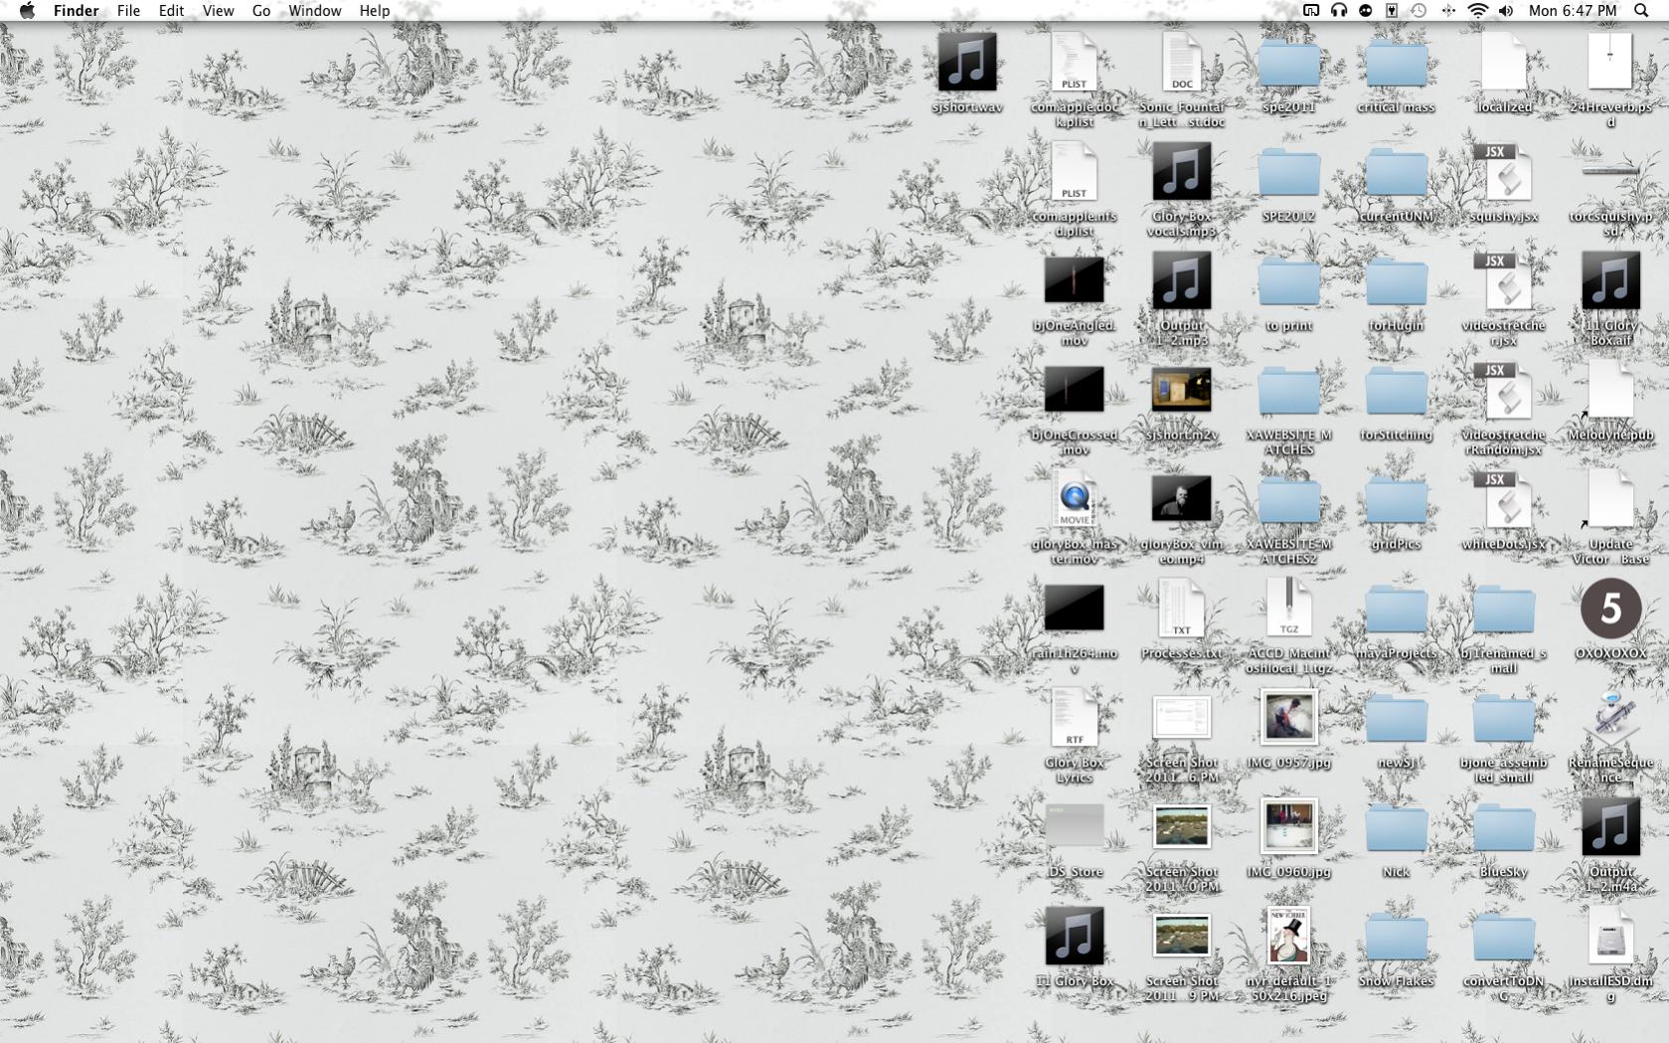The image size is (1669, 1043).
Task: Click the Sonic_Fountain_Lett...st.doc document icon
Action: [x=1182, y=62]
